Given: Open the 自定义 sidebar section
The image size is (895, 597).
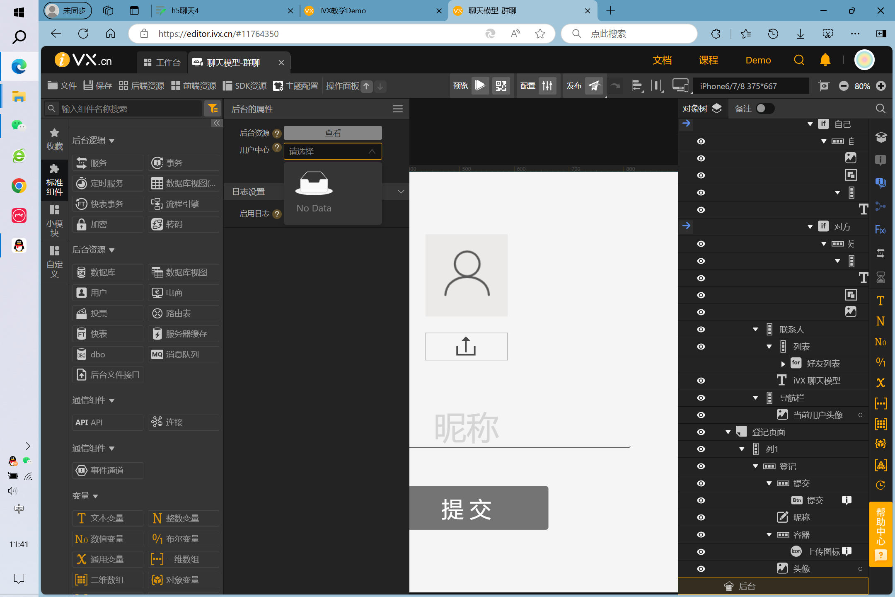Looking at the screenshot, I should [55, 262].
